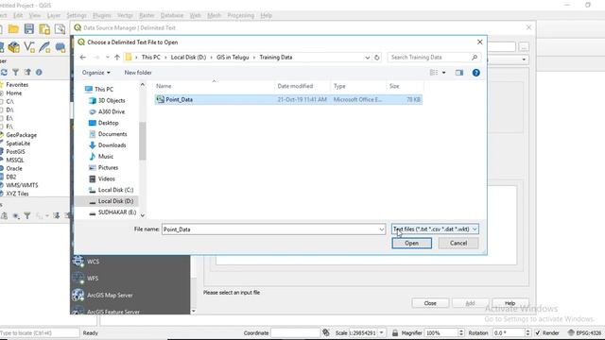Open the Plugins menu
The height and width of the screenshot is (340, 605).
pos(102,15)
